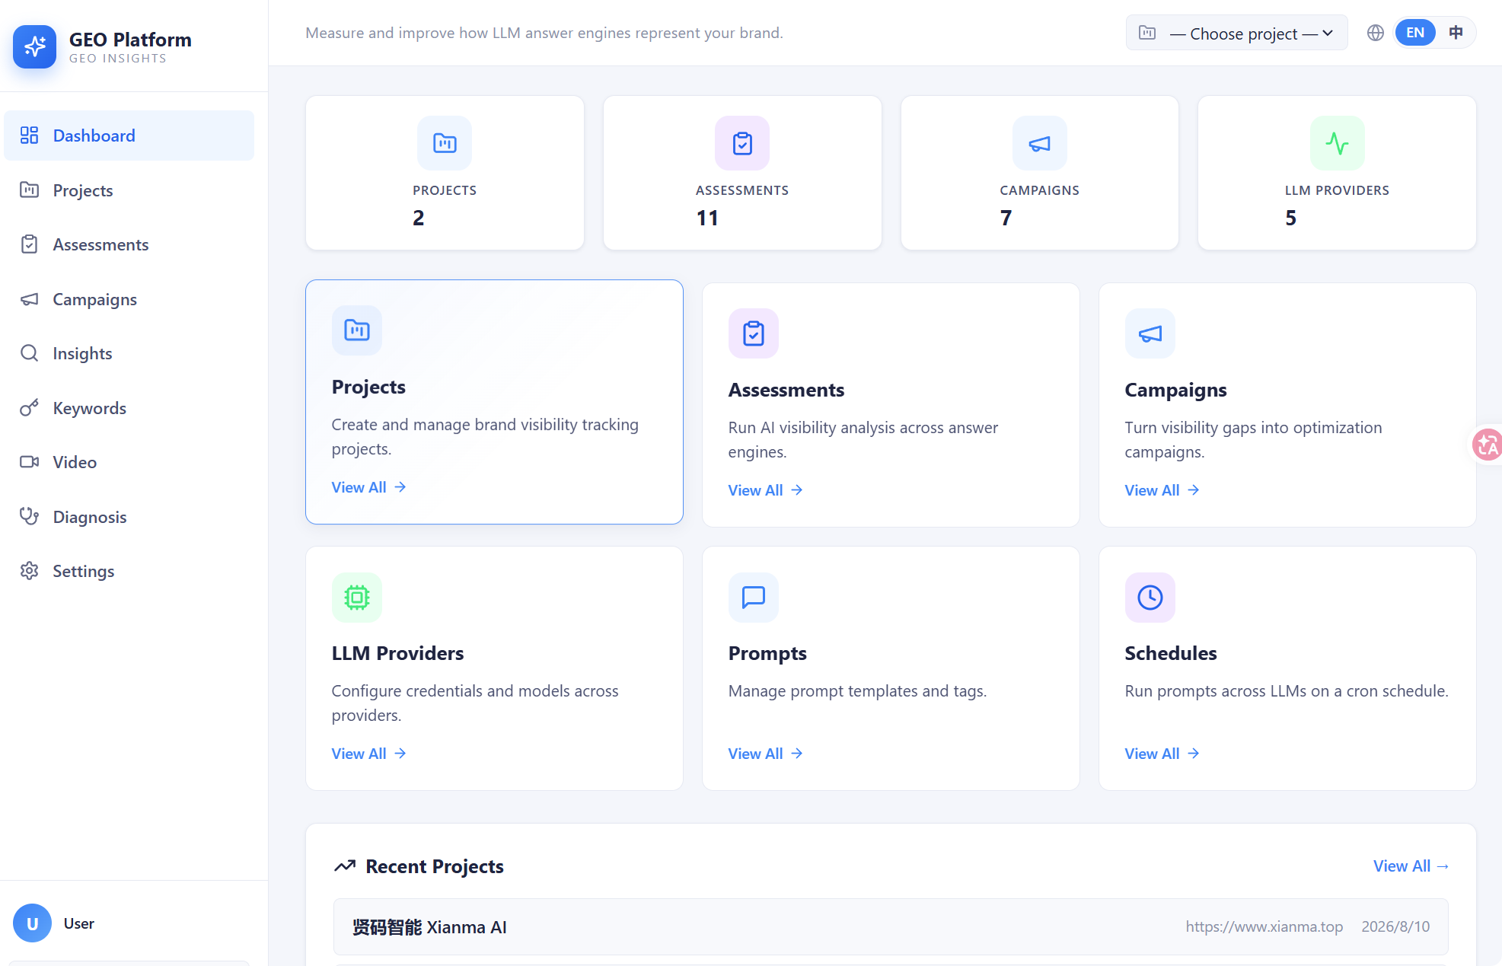Open the Dashboard sidebar item
Screen dimensions: 1502x966
(x=129, y=135)
